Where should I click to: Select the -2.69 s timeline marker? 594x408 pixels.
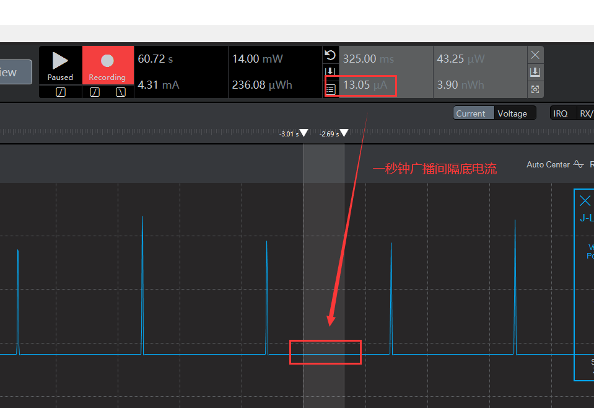click(344, 133)
